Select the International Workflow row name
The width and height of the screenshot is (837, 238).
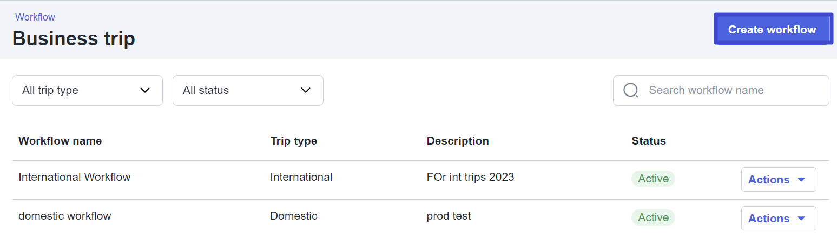(x=75, y=176)
